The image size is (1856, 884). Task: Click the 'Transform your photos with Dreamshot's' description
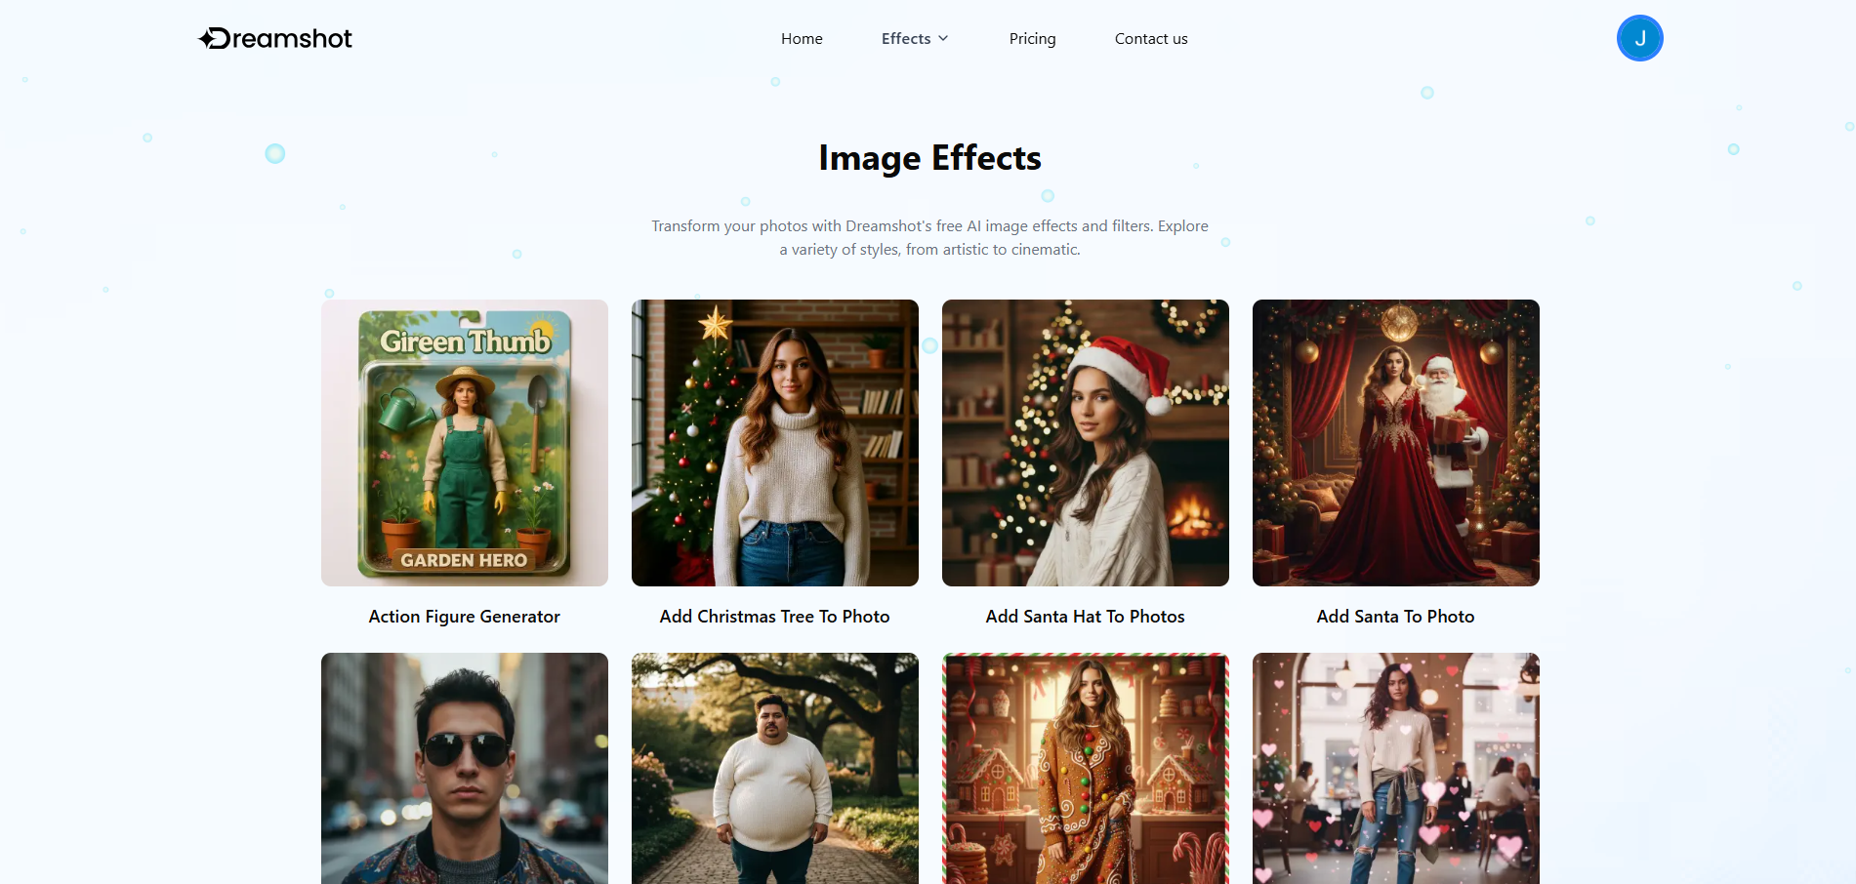click(x=929, y=238)
